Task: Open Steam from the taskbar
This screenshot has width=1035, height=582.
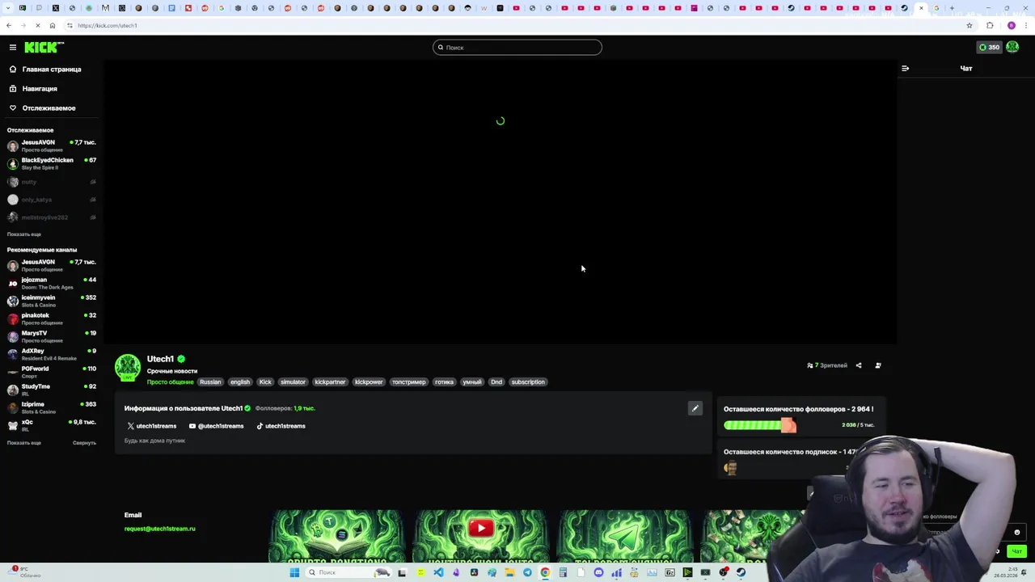Action: click(741, 572)
